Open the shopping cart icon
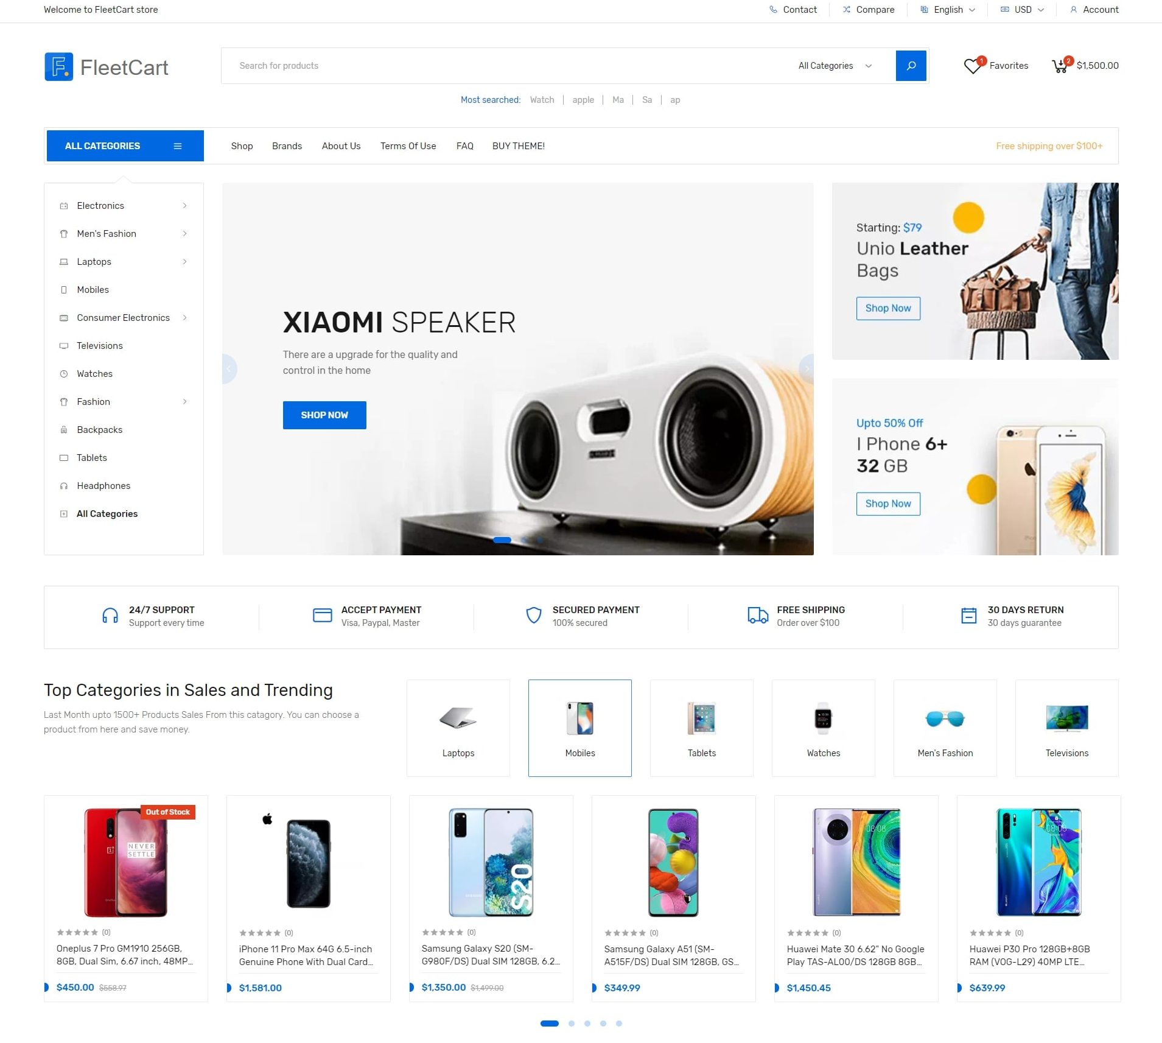This screenshot has height=1043, width=1162. (1060, 66)
